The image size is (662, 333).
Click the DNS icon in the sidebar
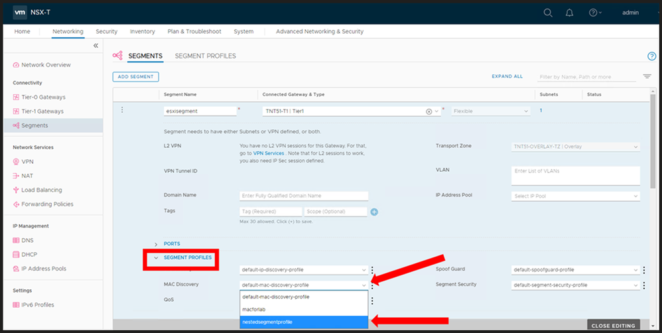[16, 241]
